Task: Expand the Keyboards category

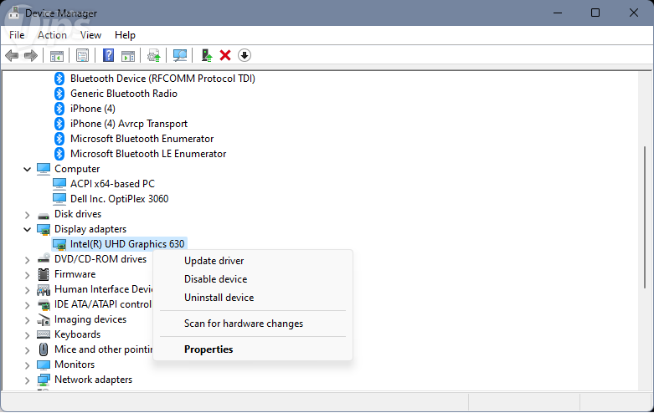Action: (27, 335)
